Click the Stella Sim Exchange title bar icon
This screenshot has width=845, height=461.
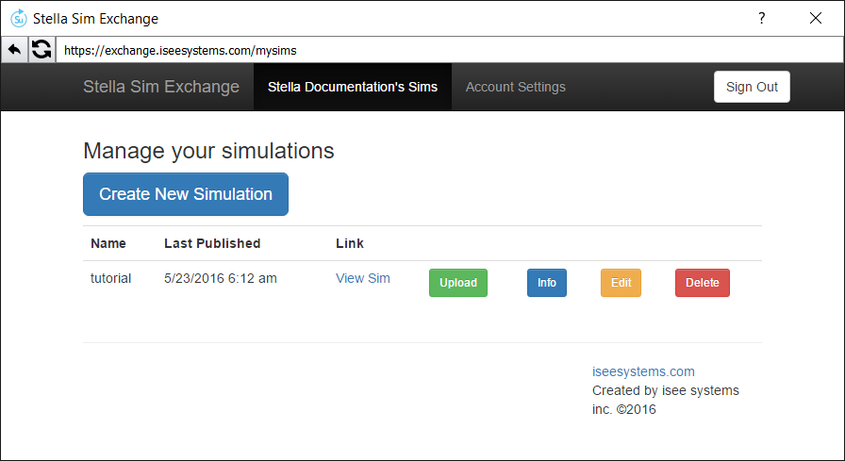(x=18, y=18)
